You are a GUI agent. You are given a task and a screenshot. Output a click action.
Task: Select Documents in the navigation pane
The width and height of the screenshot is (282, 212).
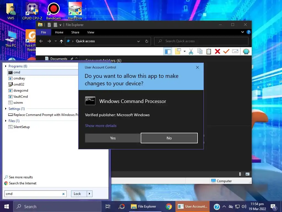59,59
